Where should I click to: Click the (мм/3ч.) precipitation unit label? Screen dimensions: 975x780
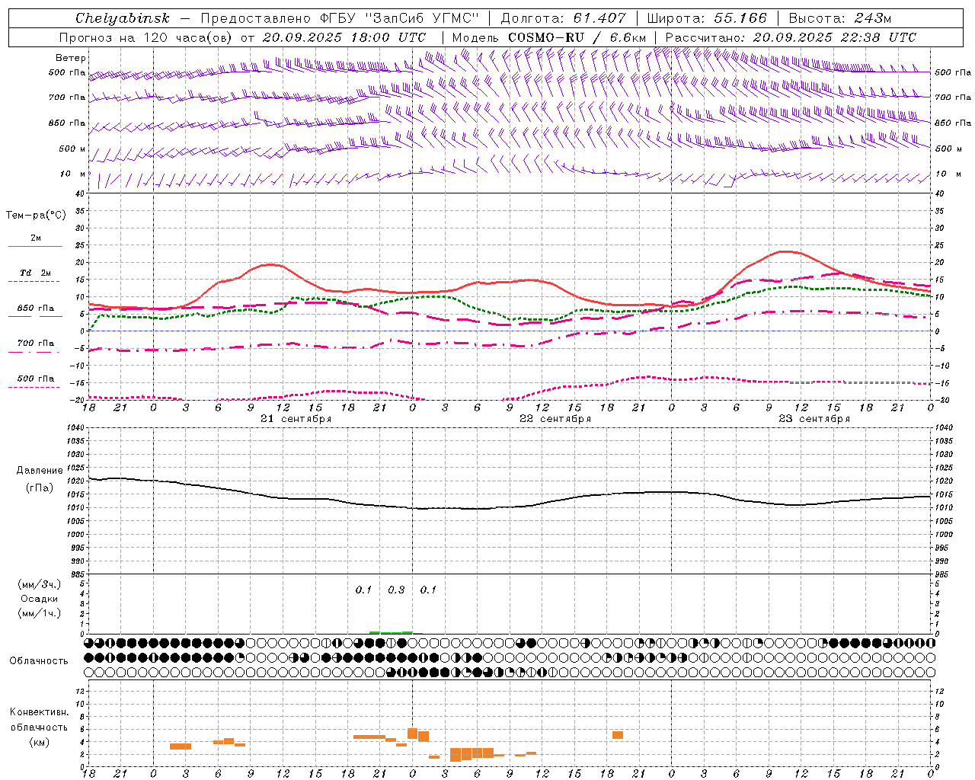(40, 585)
